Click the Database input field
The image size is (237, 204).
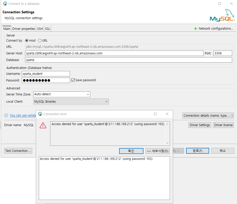(129, 60)
